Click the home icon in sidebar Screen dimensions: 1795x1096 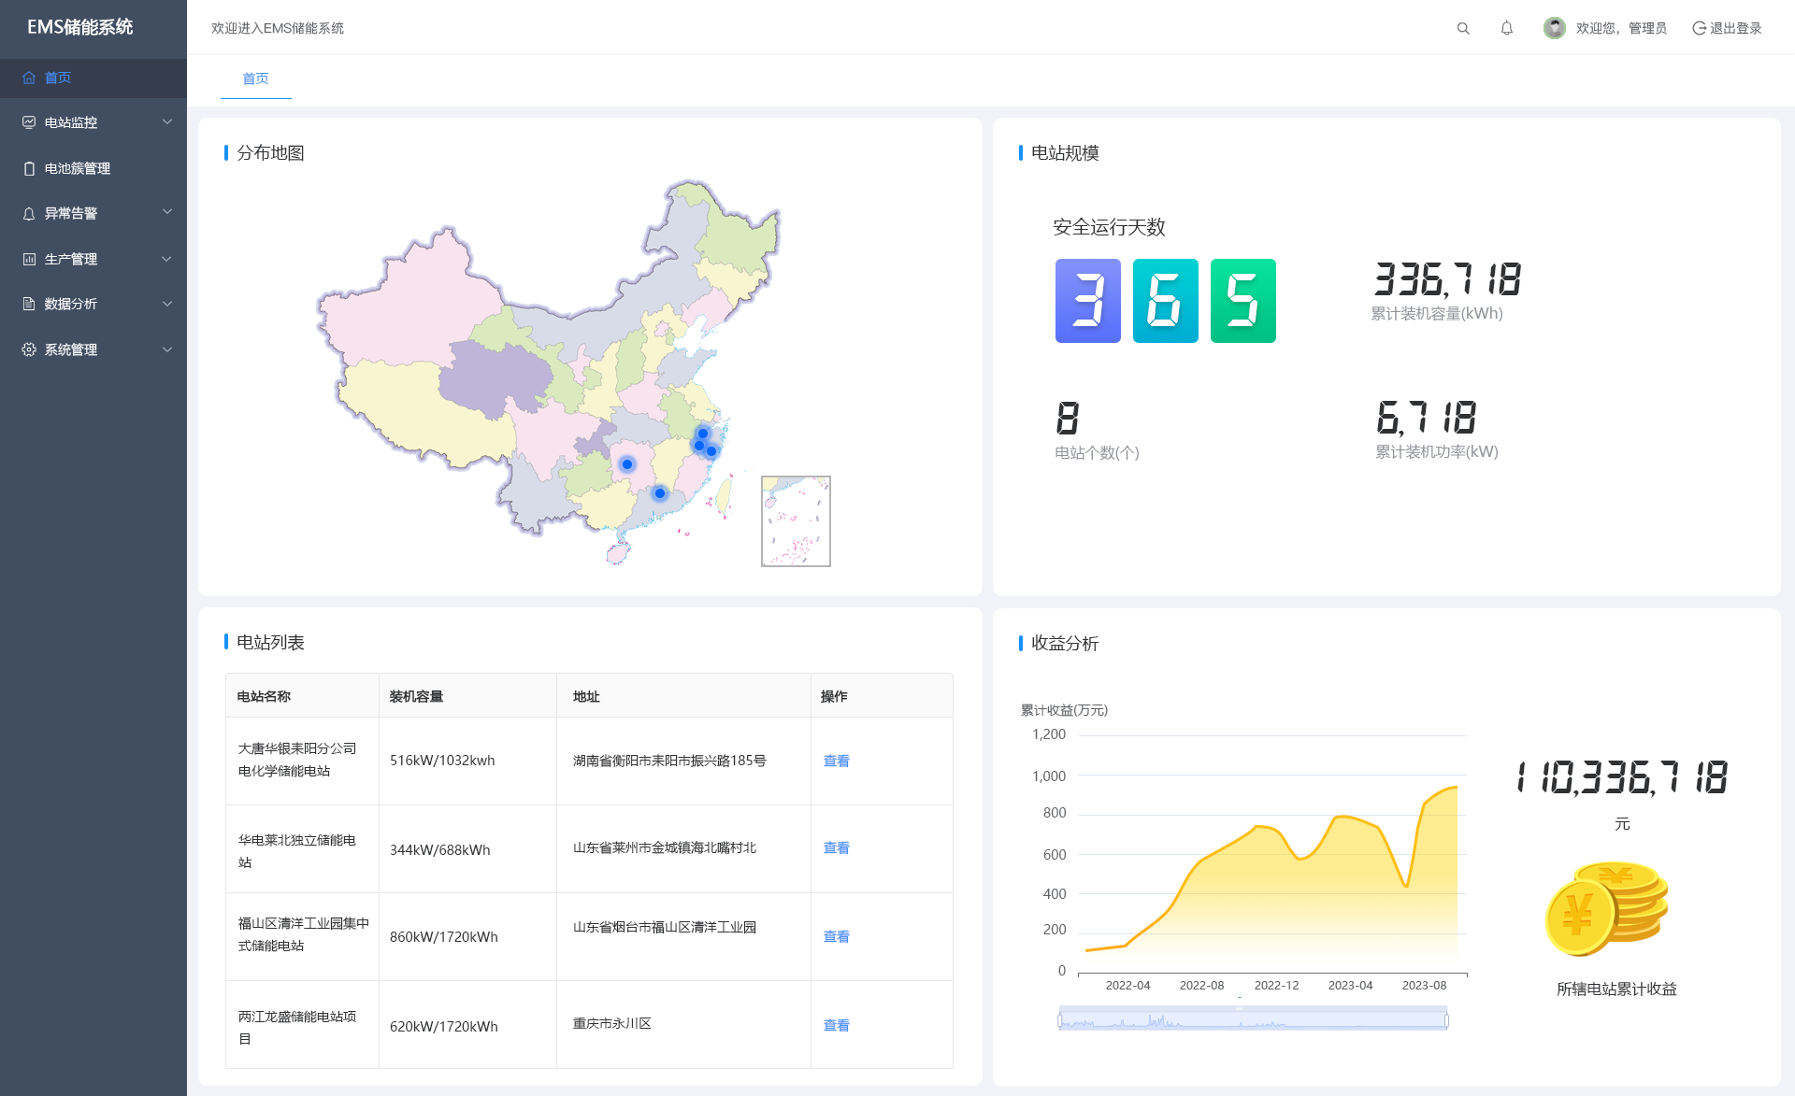[x=29, y=78]
